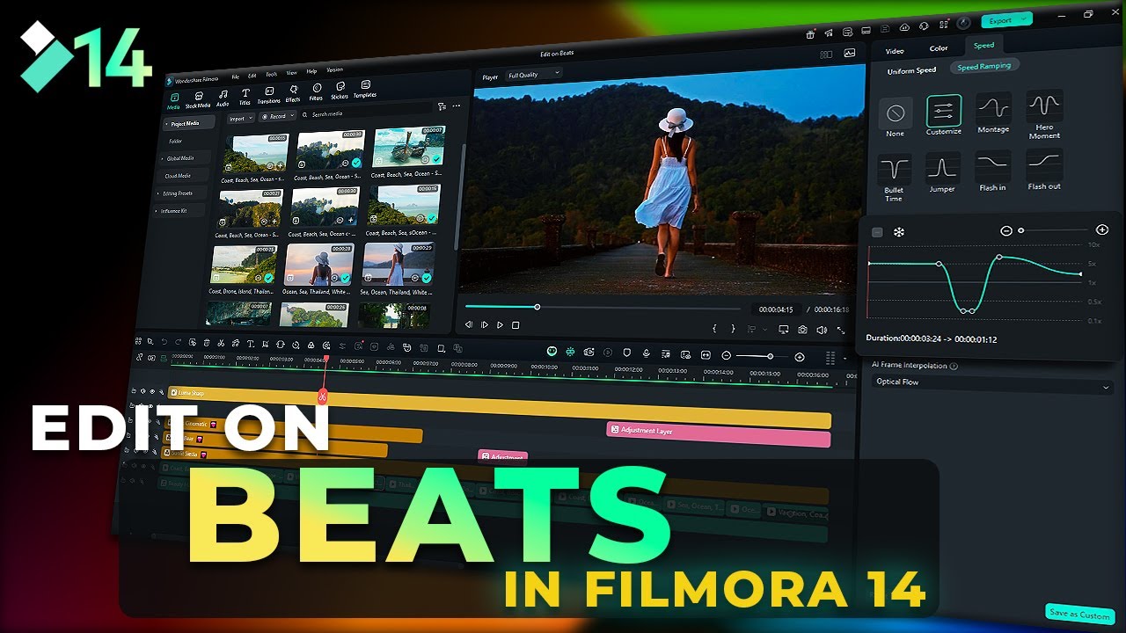Open the Templates library tab
The width and height of the screenshot is (1126, 633).
pyautogui.click(x=365, y=89)
